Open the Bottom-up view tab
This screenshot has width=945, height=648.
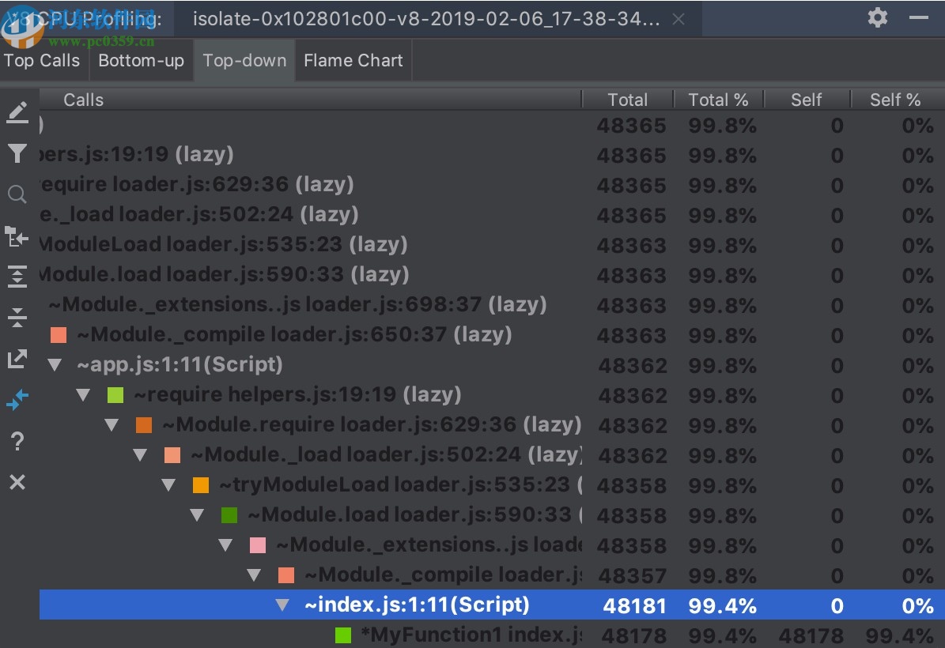pyautogui.click(x=141, y=60)
